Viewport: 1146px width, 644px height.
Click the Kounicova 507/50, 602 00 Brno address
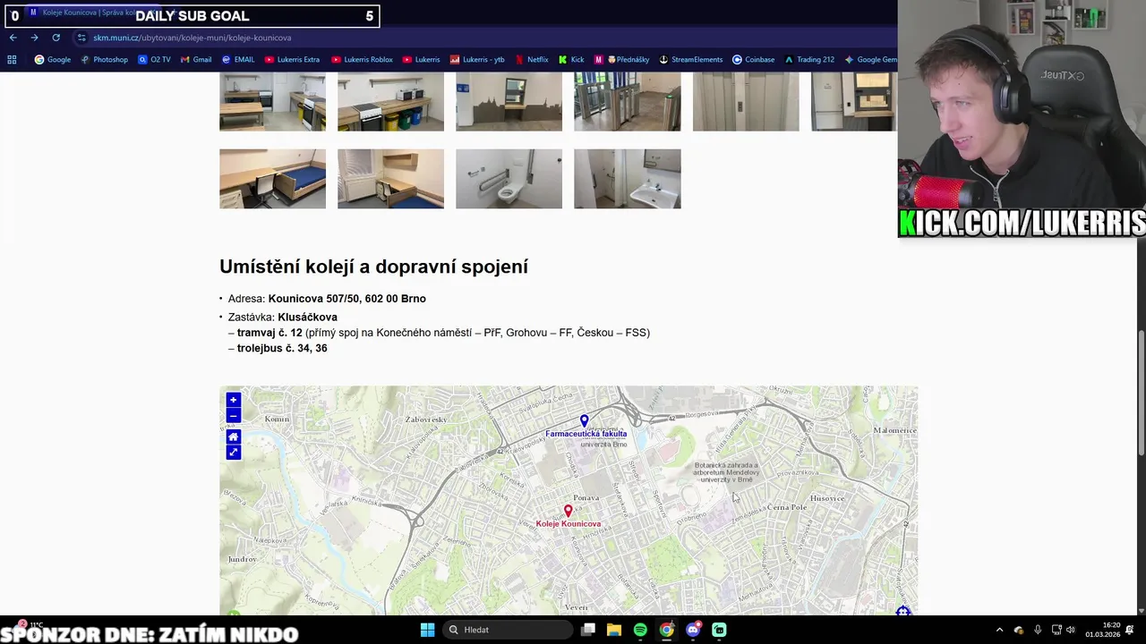click(x=346, y=299)
